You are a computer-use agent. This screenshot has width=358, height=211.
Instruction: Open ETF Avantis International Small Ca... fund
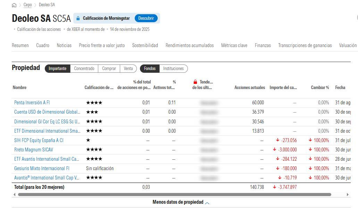coord(47,159)
